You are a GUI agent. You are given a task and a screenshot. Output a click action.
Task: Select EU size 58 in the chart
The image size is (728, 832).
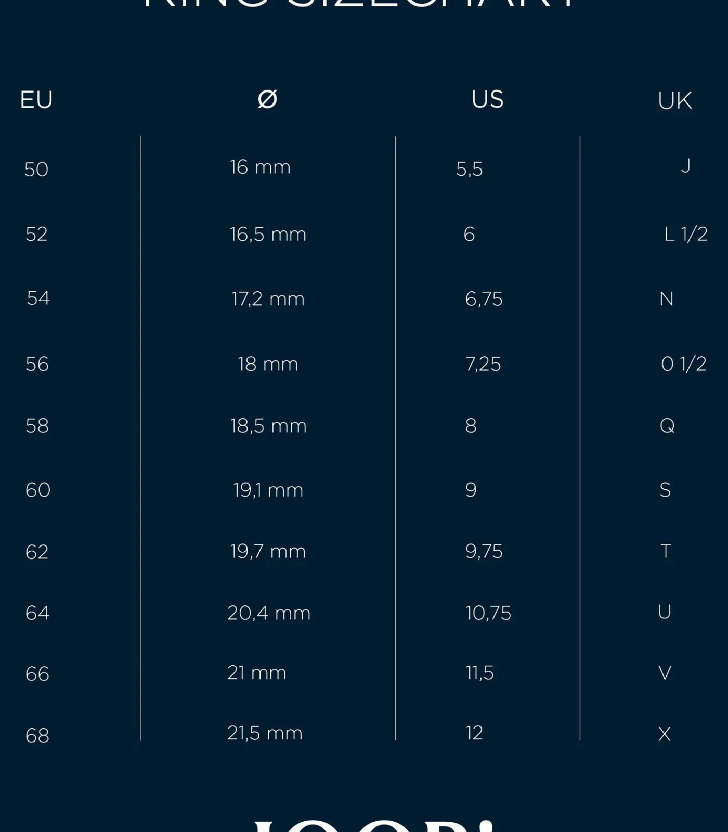pos(37,426)
